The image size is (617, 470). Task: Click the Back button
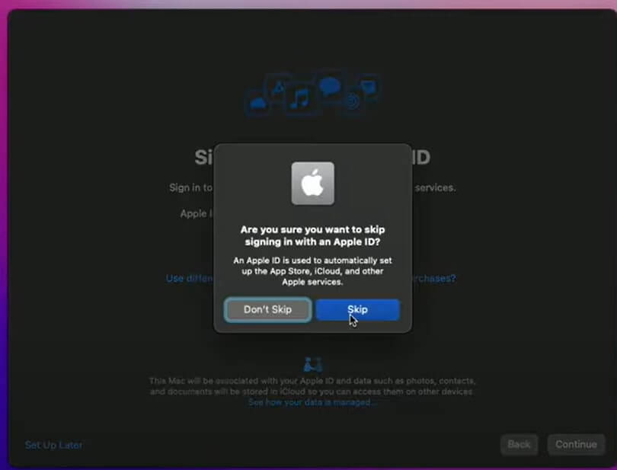pyautogui.click(x=519, y=444)
